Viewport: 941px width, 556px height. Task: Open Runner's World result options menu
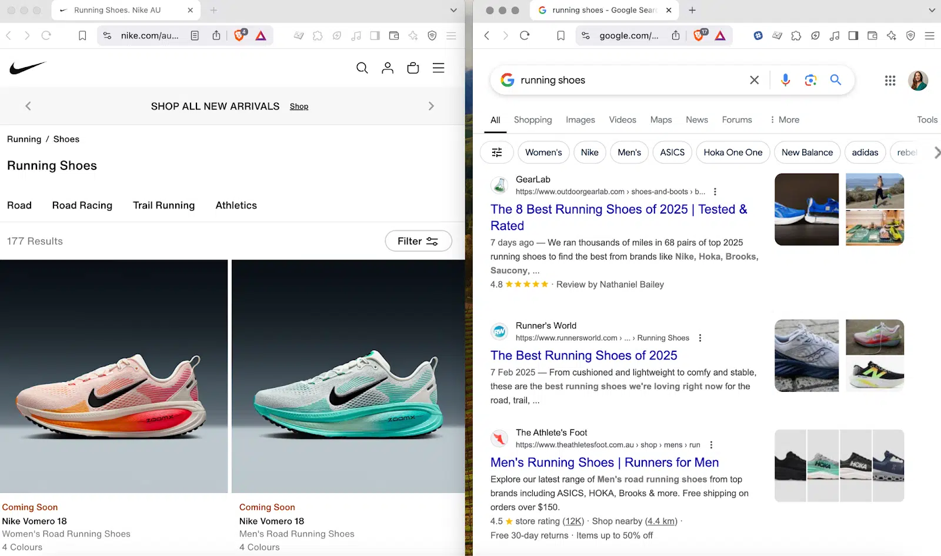pyautogui.click(x=700, y=338)
